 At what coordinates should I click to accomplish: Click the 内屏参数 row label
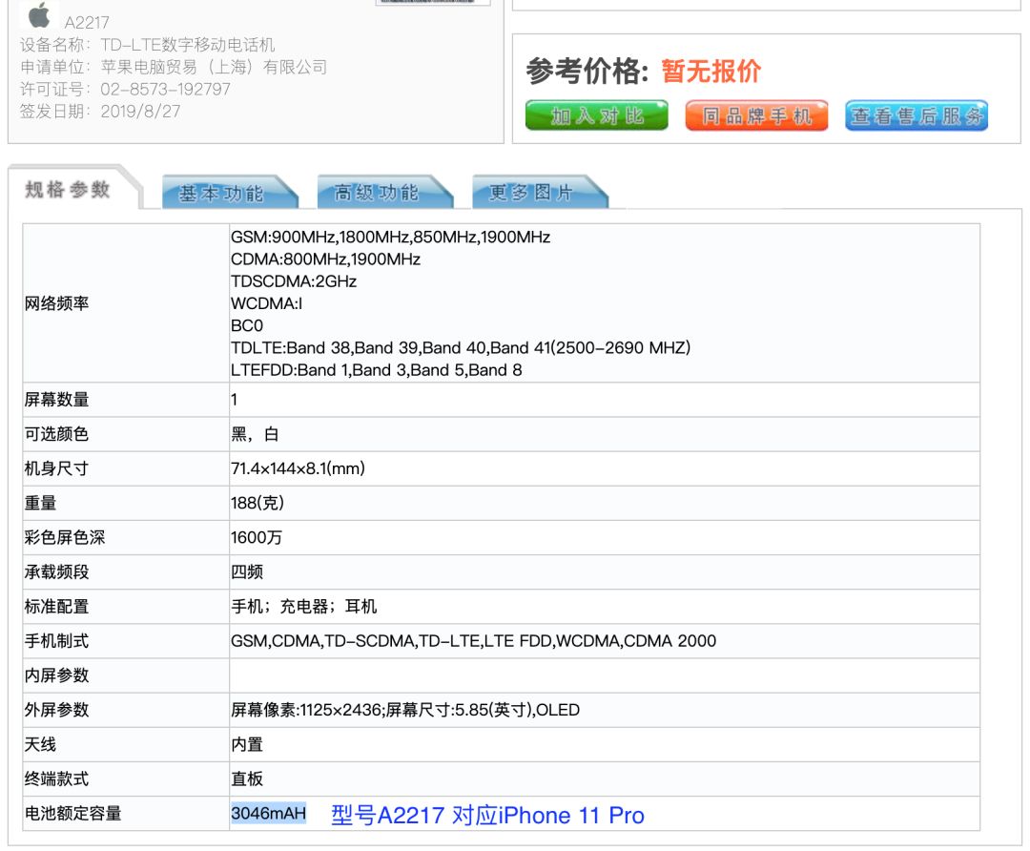click(x=56, y=675)
